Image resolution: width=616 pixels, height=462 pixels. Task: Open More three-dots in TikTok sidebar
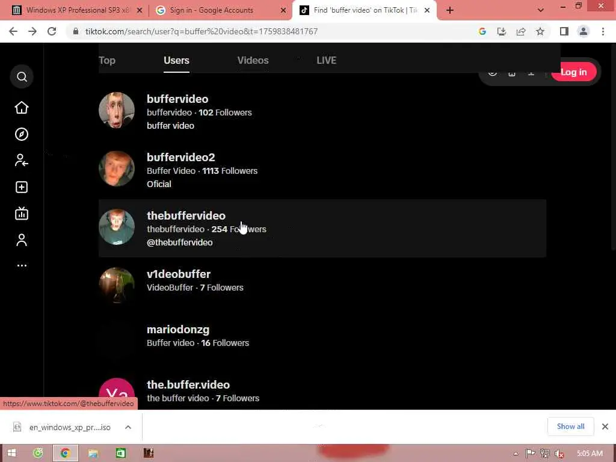coord(22,265)
